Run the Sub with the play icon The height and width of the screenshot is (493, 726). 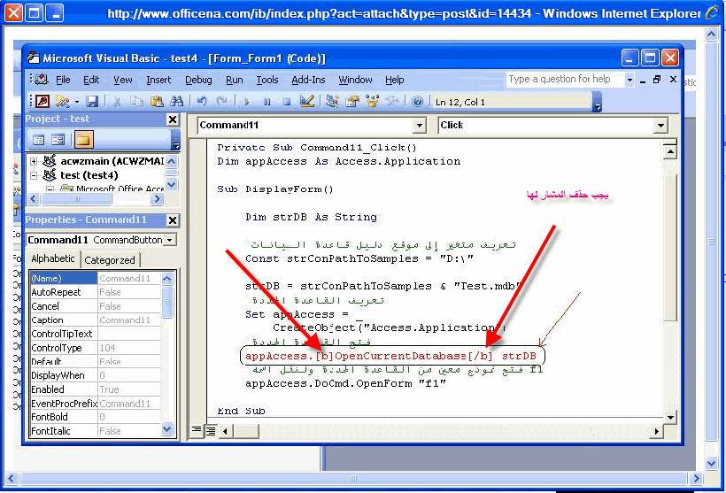point(247,102)
